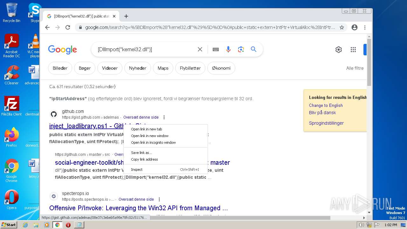
Task: Select Billeder filter tab
Action: pos(60,68)
